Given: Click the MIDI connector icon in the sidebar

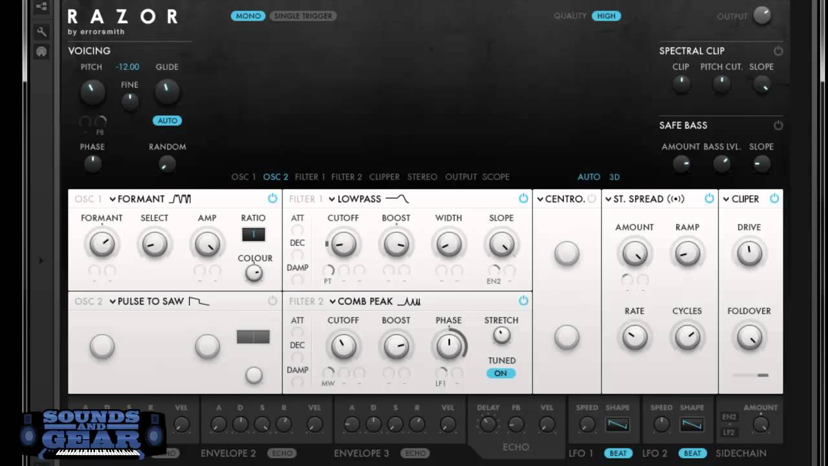Looking at the screenshot, I should click(x=41, y=52).
